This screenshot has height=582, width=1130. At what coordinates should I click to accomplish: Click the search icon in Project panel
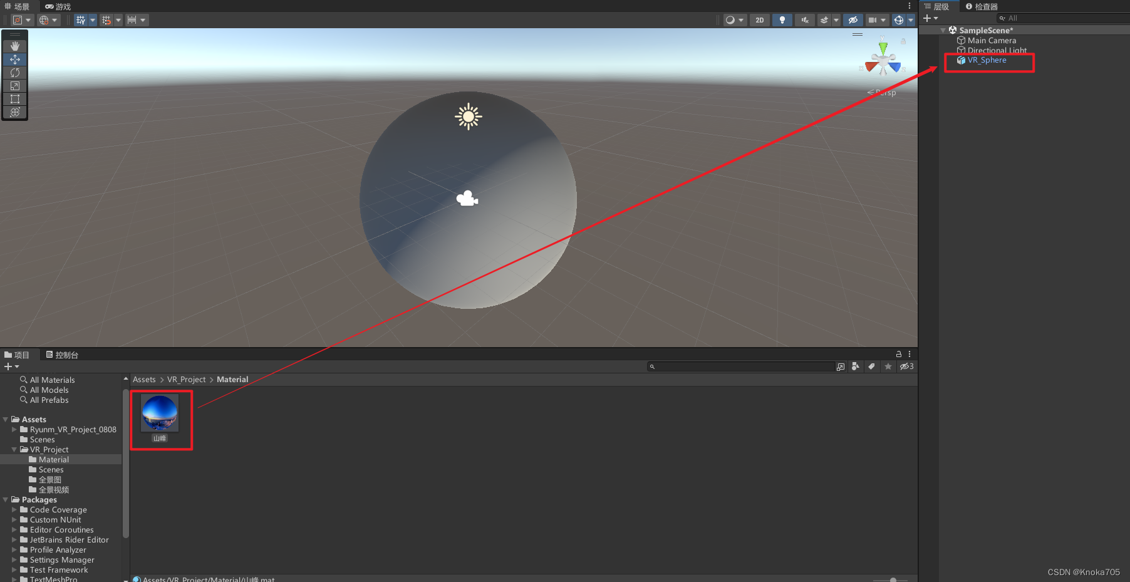point(652,366)
